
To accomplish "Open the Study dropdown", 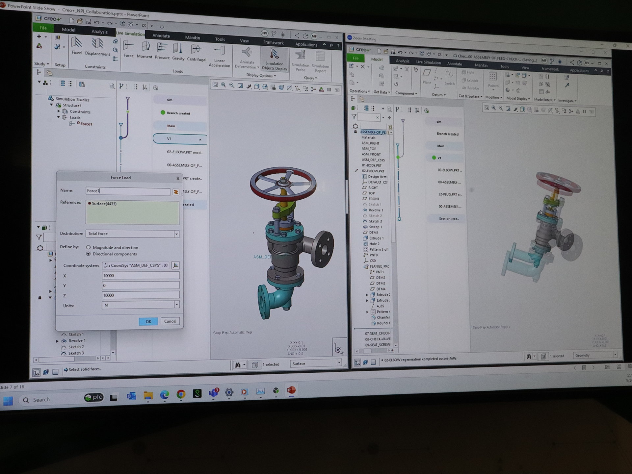I will click(42, 64).
